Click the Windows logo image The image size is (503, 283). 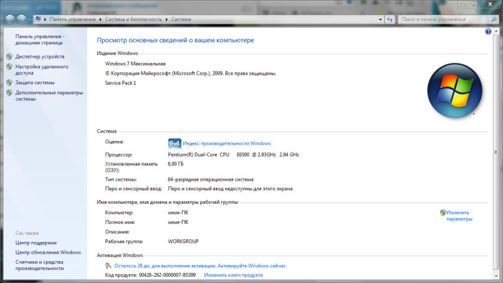click(x=454, y=90)
